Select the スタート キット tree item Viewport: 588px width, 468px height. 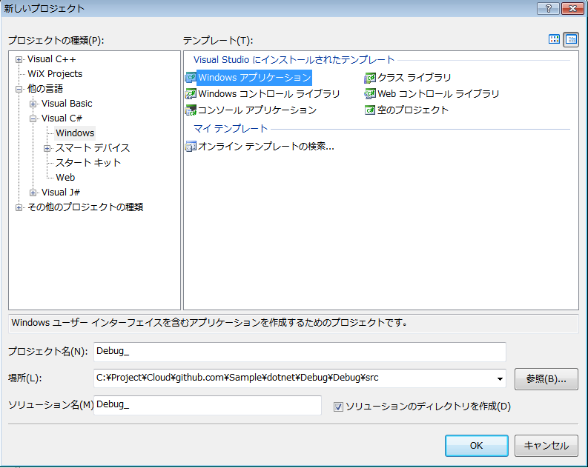[x=88, y=162]
